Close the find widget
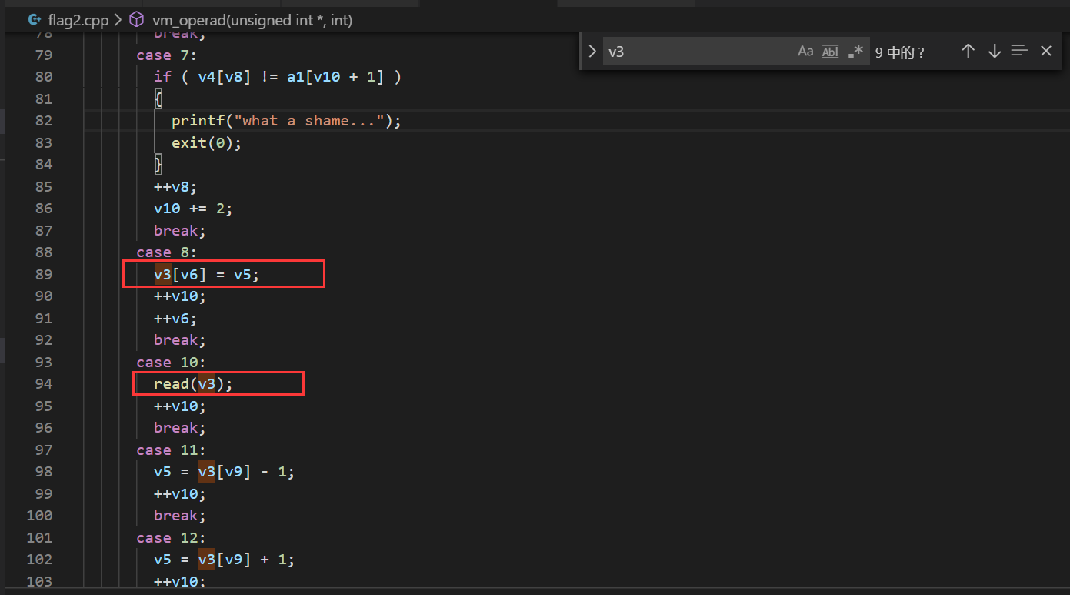This screenshot has height=595, width=1070. (x=1046, y=51)
